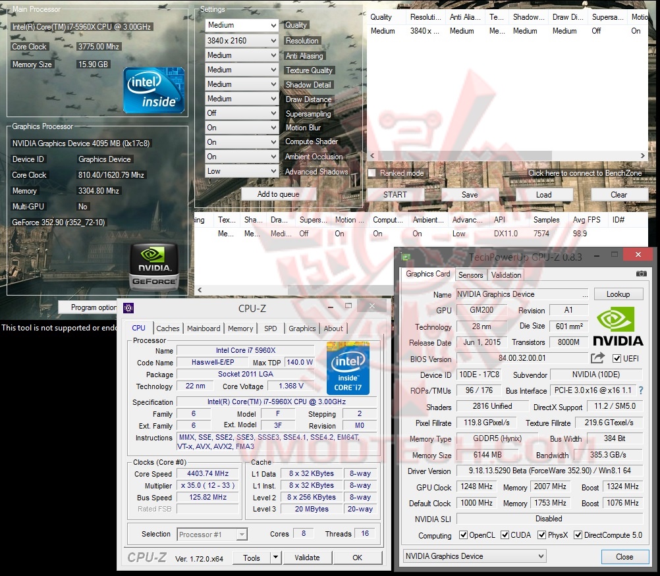Switch to the Caches tab in CPU-Z
The width and height of the screenshot is (660, 576).
coord(167,328)
